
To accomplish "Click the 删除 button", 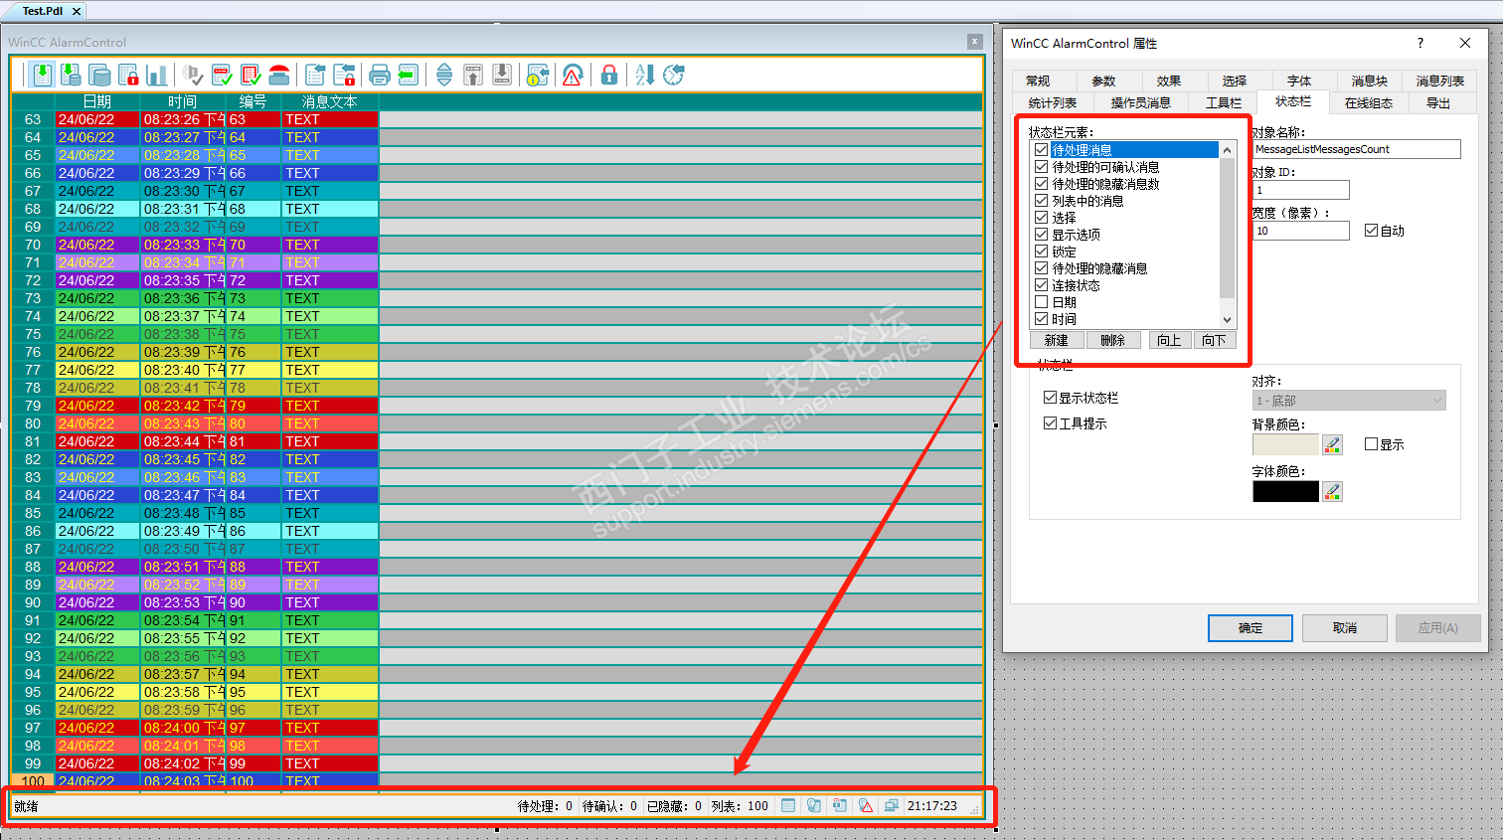I will (1113, 340).
